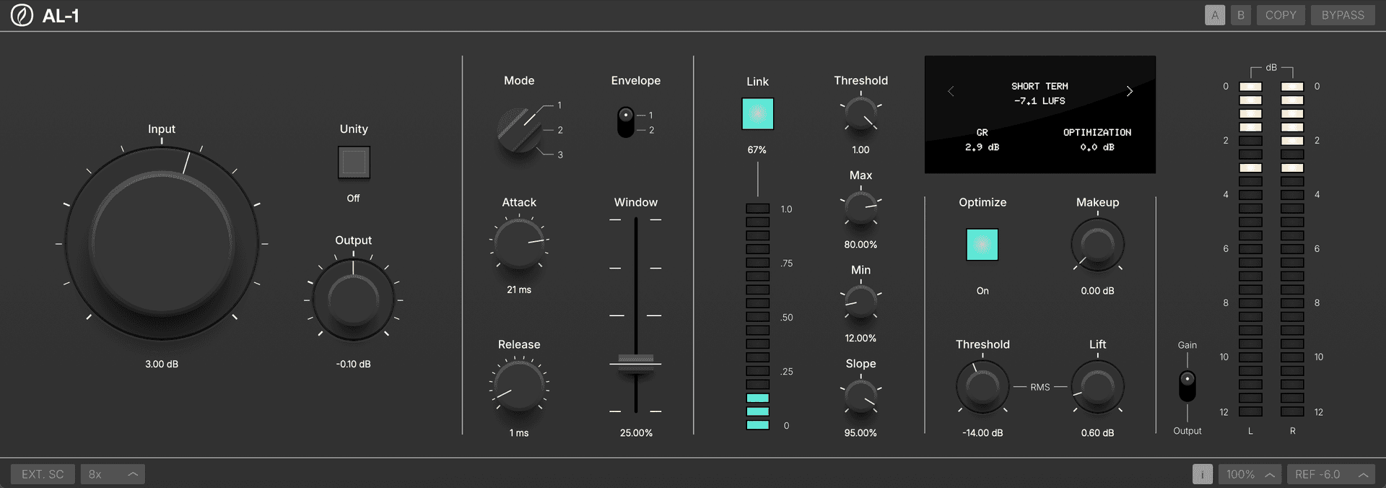Image resolution: width=1386 pixels, height=488 pixels.
Task: Click the Slope knob
Action: pyautogui.click(x=860, y=397)
